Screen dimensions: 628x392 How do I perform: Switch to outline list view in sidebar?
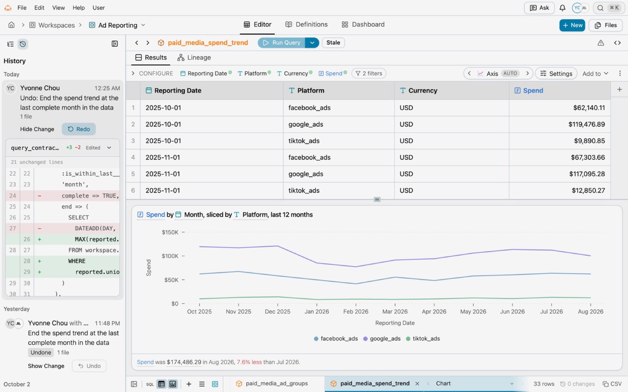[x=10, y=44]
